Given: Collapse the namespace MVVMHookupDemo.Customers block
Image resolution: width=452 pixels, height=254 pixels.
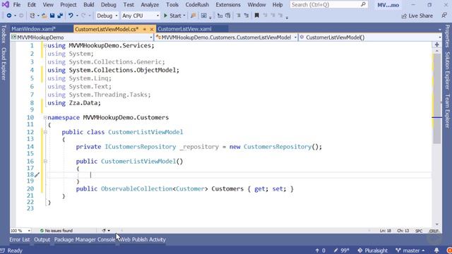Looking at the screenshot, I should point(45,118).
